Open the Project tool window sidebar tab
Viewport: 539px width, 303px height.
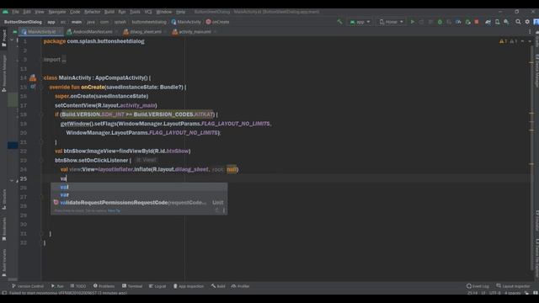[x=4, y=38]
